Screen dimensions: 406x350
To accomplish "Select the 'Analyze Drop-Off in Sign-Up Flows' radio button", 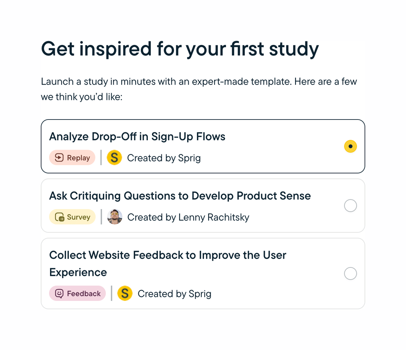I will coord(351,146).
